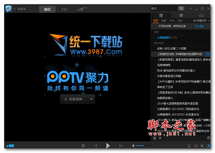Select the item mentioning 张国立邓婕
Viewport: 215px width, 153px height.
click(x=169, y=76)
